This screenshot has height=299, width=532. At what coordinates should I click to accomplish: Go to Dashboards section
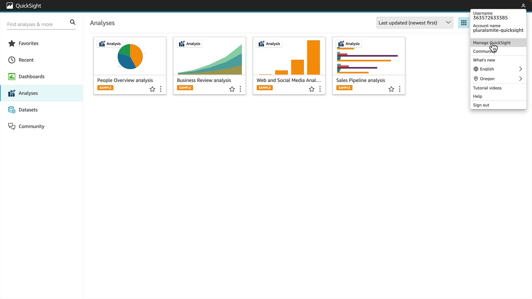pos(31,77)
